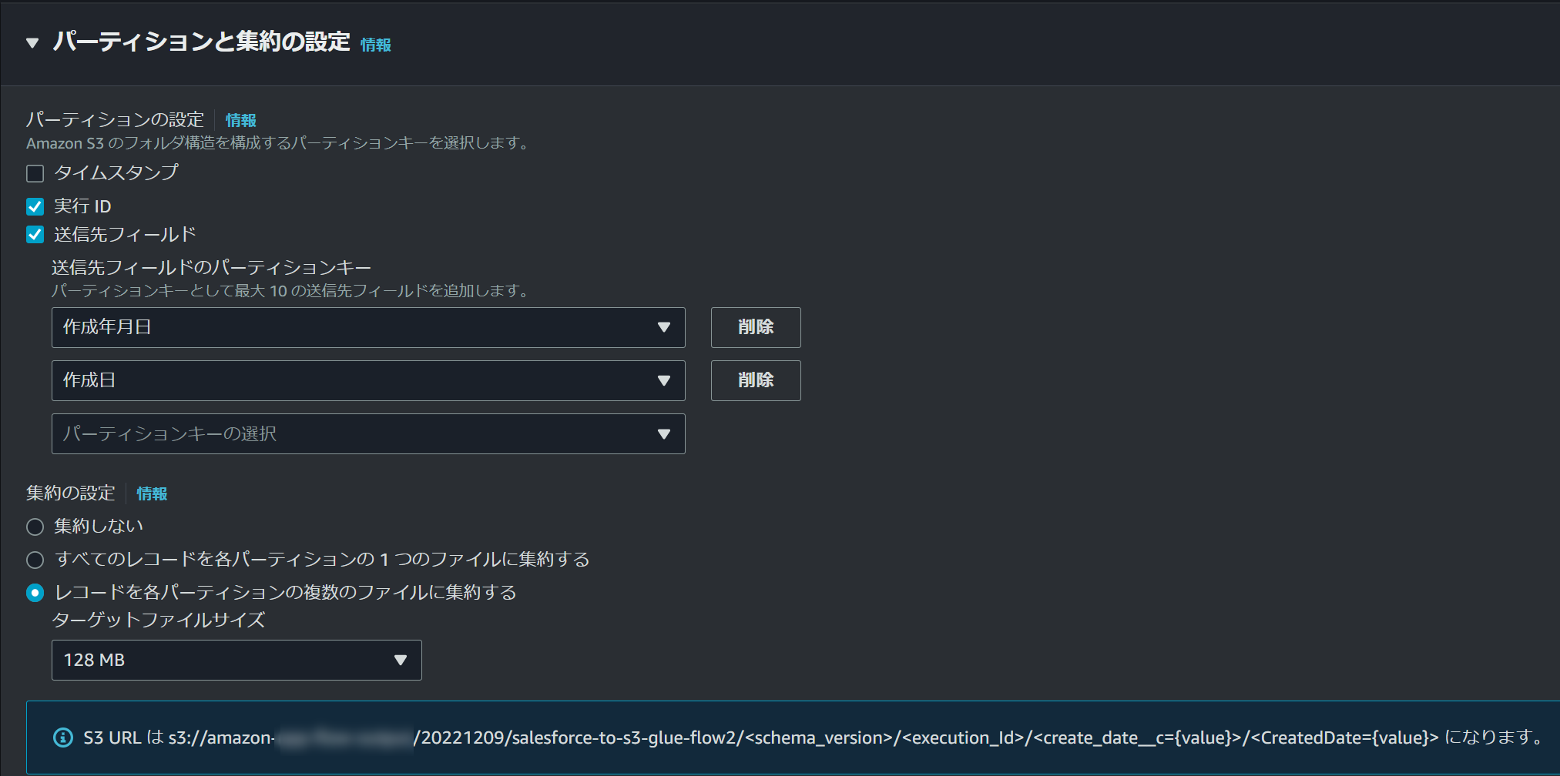The width and height of the screenshot is (1560, 776).
Task: Open the パーティションキーの選択 dropdown
Action: tap(368, 433)
